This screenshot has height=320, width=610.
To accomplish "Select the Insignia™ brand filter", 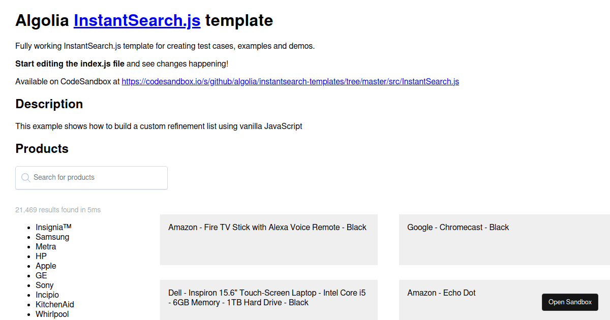I will coord(54,227).
